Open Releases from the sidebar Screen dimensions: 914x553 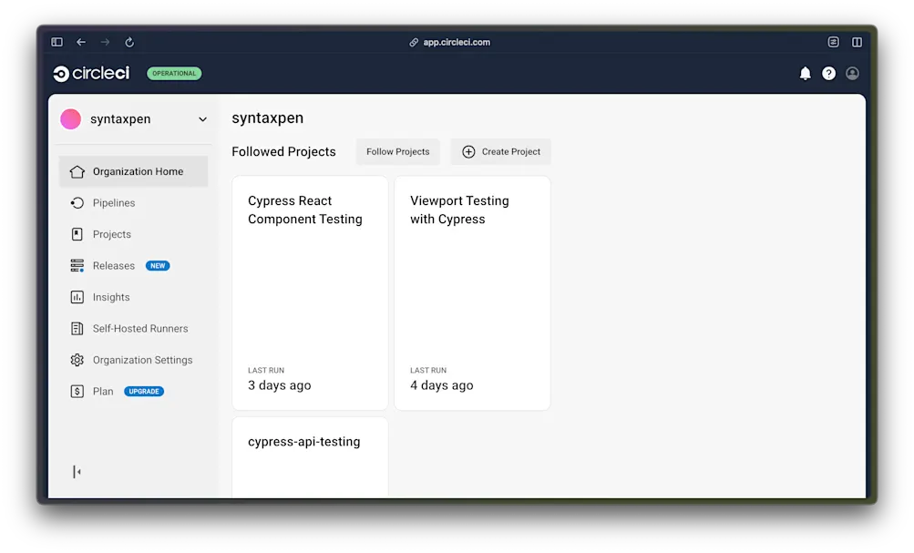pos(77,265)
